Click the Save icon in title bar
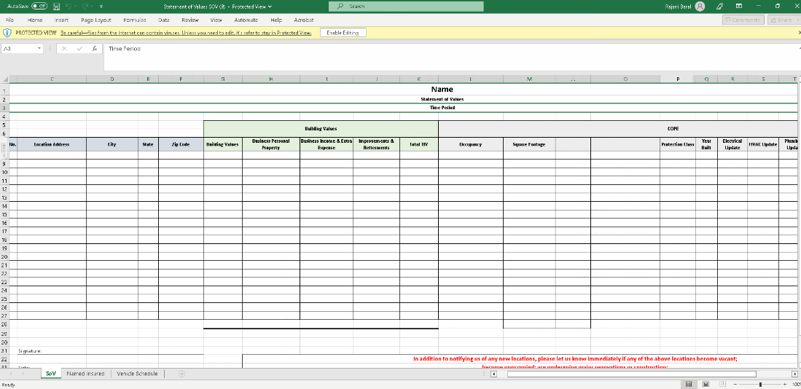This screenshot has width=801, height=389. point(56,7)
